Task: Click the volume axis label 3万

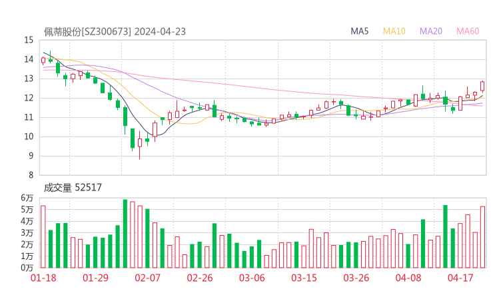Action: pos(27,232)
